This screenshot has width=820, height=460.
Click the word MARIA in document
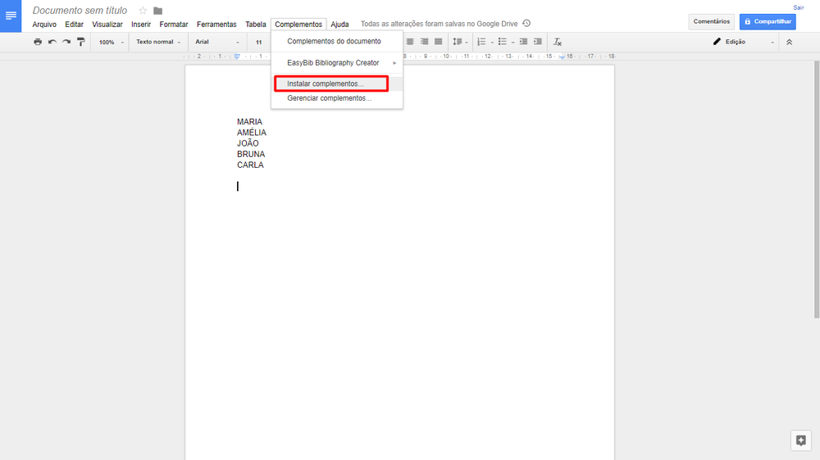click(249, 122)
